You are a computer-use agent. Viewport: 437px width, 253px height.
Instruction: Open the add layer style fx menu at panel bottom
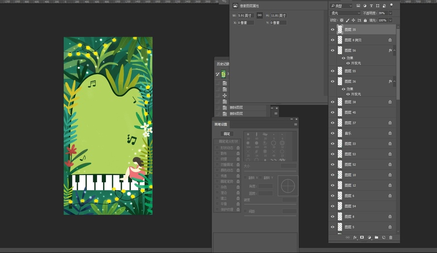click(x=355, y=237)
